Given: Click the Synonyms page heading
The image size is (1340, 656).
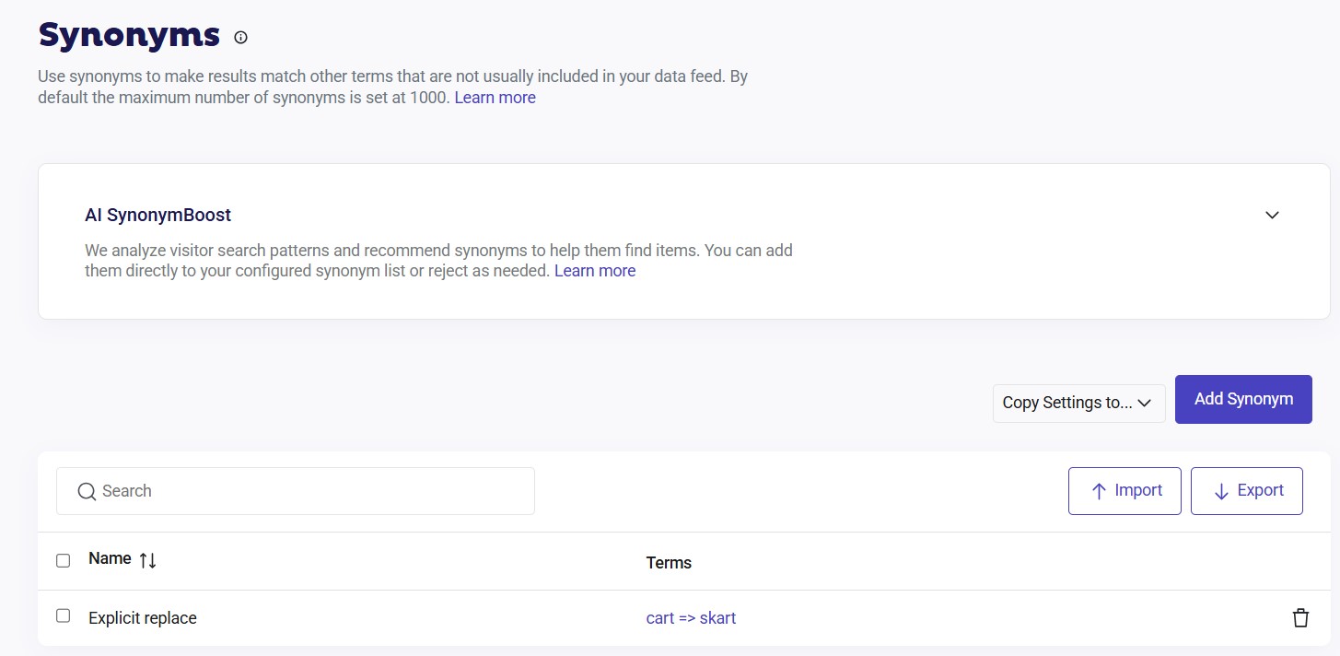Looking at the screenshot, I should pyautogui.click(x=129, y=36).
